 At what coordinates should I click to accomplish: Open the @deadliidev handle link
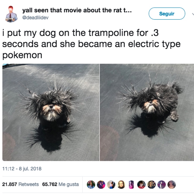point(35,18)
